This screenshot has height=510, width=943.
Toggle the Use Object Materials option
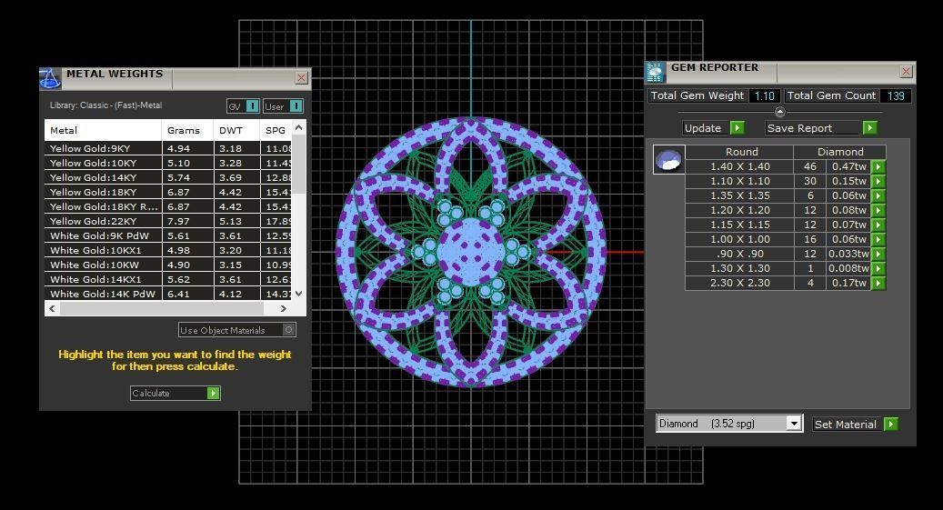click(288, 330)
